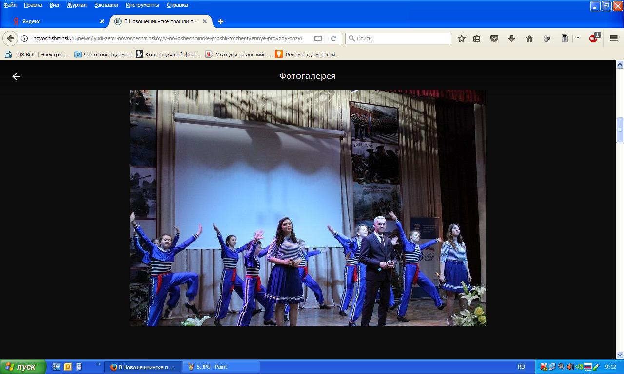Toggle Reader View in the address bar
The width and height of the screenshot is (624, 374).
(x=318, y=38)
